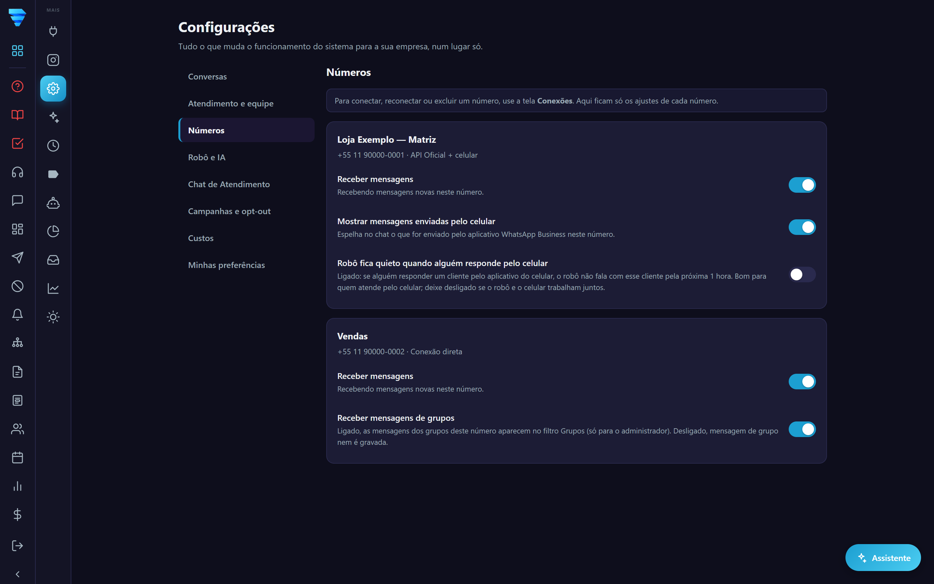Select the Robô e IA section
The width and height of the screenshot is (934, 584).
point(246,157)
